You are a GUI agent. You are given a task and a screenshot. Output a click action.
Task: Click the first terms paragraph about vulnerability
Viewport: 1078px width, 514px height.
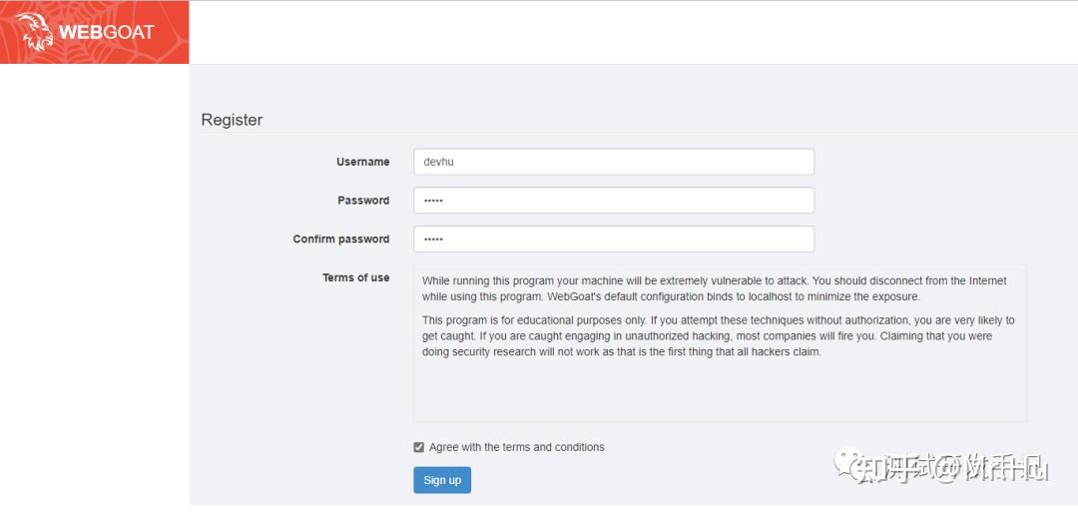[x=714, y=288]
